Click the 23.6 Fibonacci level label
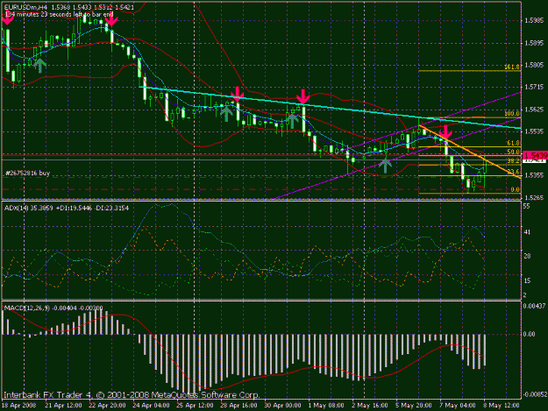Viewport: 548px width, 411px height. [x=513, y=172]
